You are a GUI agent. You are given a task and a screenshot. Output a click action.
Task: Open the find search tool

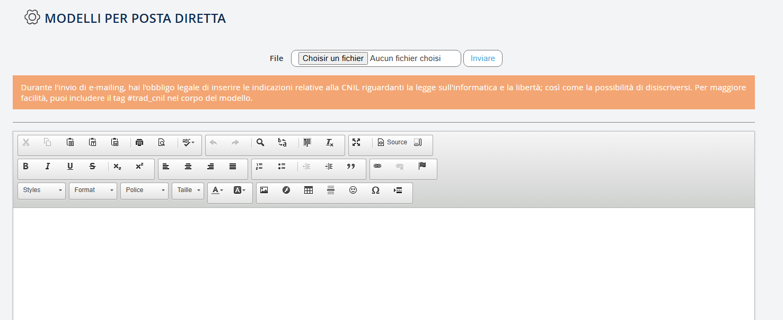(x=260, y=143)
